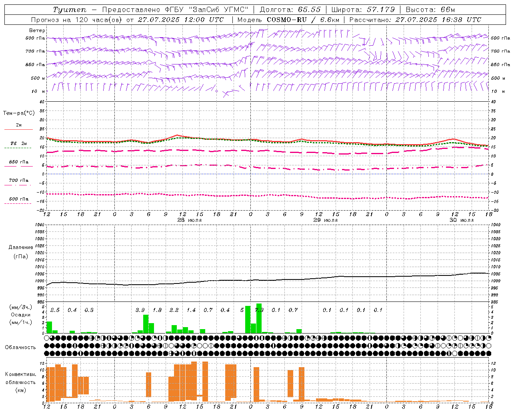Viewport: 512px width, 410px height.
Task: Click the '1.8' three-hour precipitation value
Action: (157, 310)
